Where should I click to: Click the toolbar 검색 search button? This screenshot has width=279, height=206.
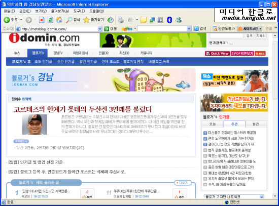coord(200,28)
